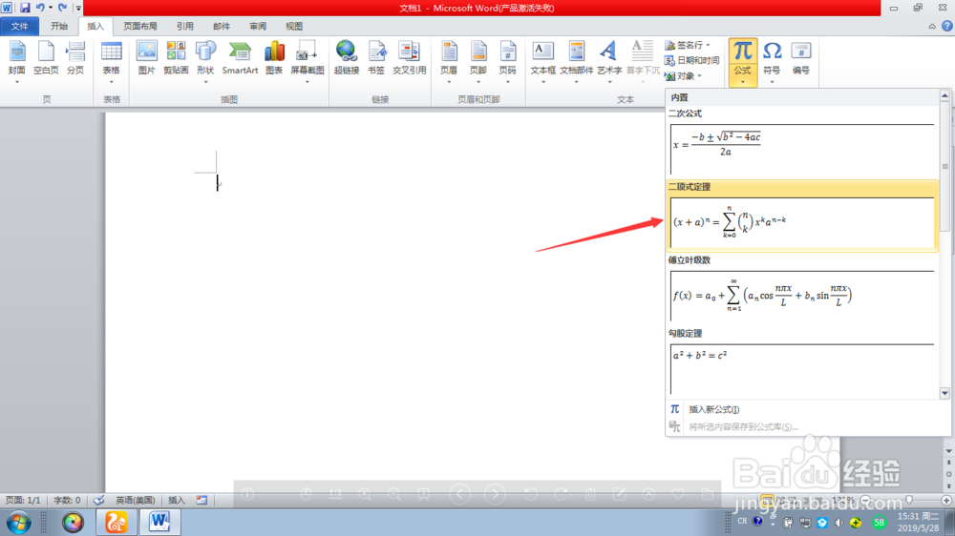This screenshot has height=536, width=955.
Task: Open the Windows Start menu
Action: click(18, 523)
